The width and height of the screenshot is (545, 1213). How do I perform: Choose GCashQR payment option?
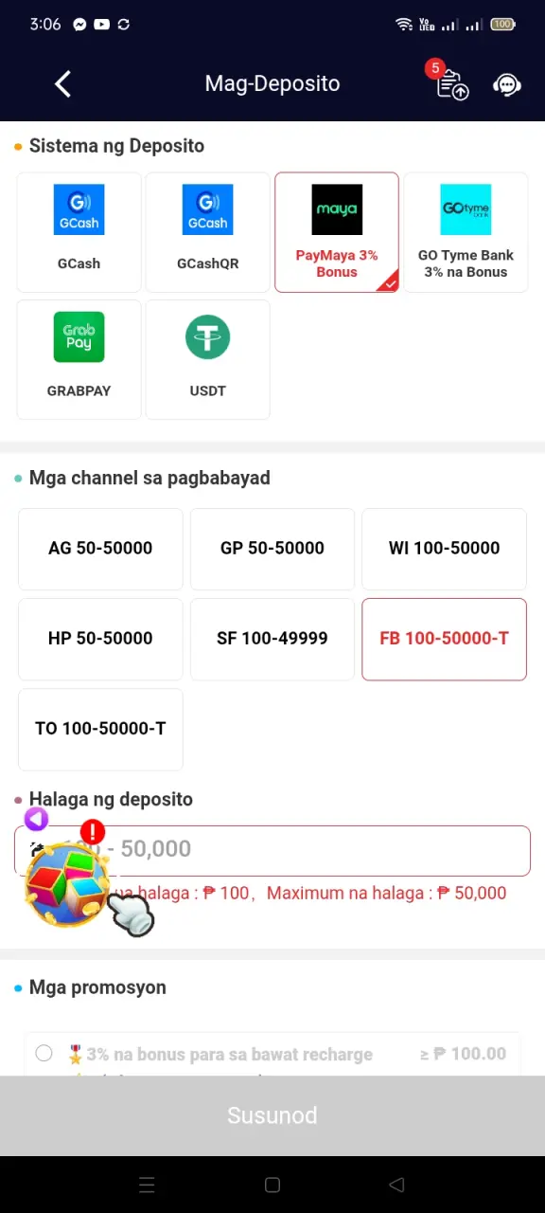(x=207, y=232)
